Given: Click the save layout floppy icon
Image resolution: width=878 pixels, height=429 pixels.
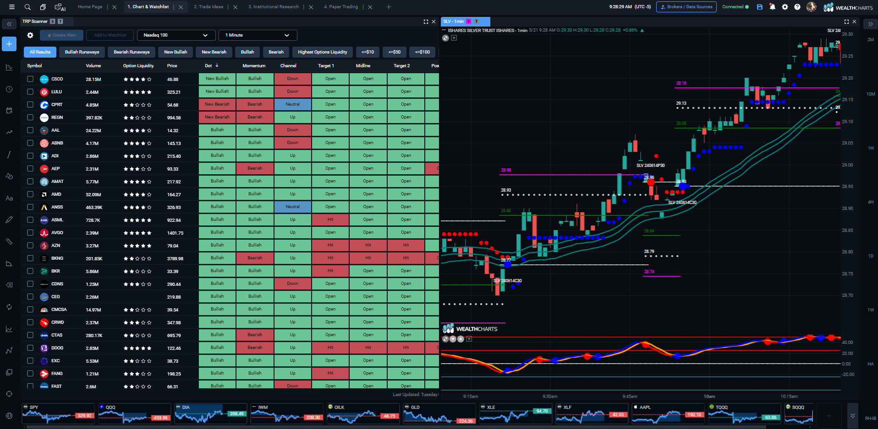Looking at the screenshot, I should pyautogui.click(x=759, y=7).
